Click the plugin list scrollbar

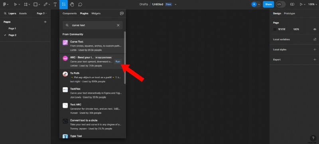[x=125, y=58]
